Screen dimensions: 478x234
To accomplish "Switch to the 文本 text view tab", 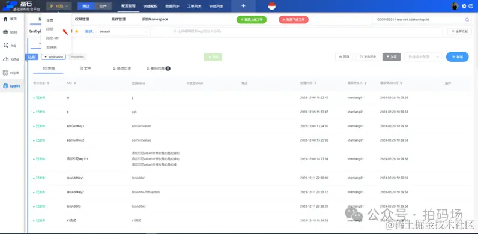I will 85,68.
